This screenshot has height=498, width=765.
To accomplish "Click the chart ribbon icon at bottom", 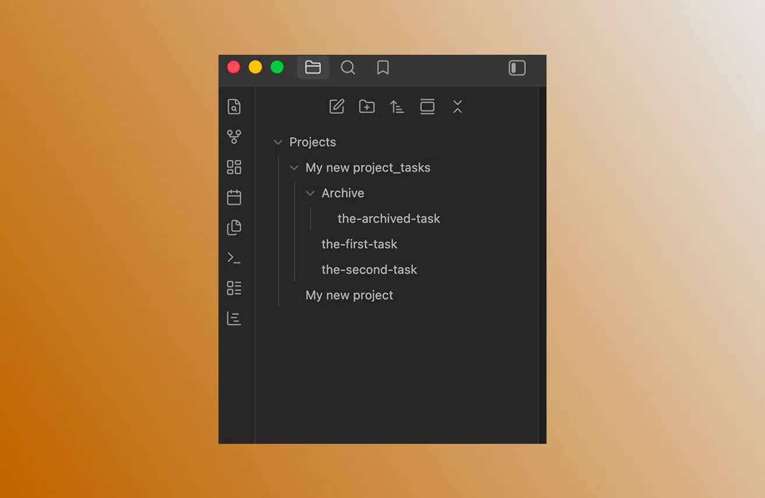I will 234,319.
